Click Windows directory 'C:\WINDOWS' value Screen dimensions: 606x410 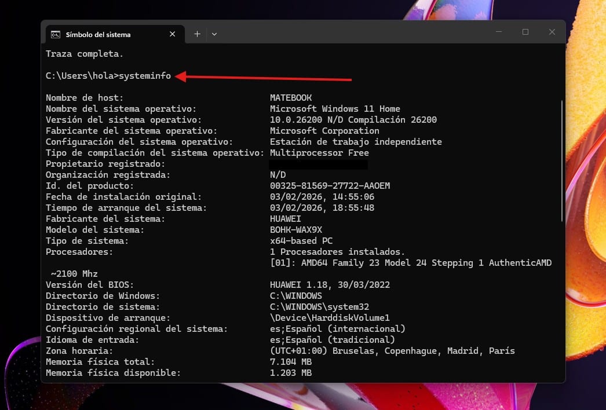296,296
